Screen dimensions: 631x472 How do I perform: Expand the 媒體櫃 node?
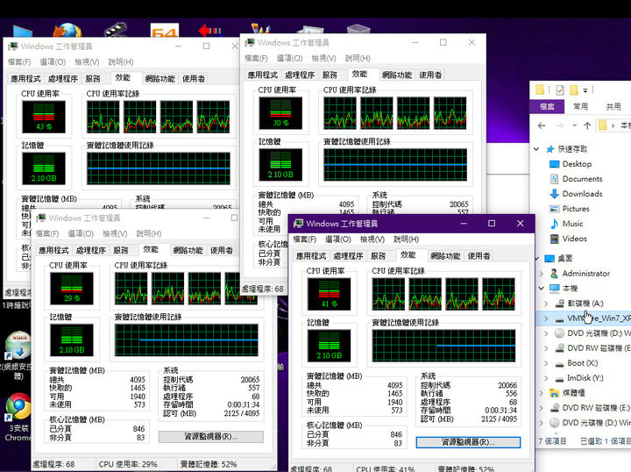(542, 393)
